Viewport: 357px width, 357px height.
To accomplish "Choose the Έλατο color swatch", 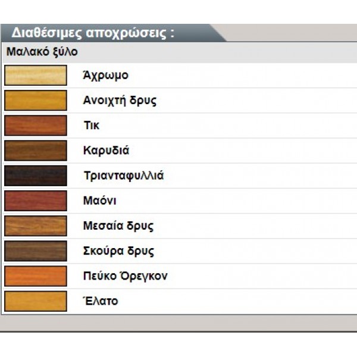I will pyautogui.click(x=36, y=301).
